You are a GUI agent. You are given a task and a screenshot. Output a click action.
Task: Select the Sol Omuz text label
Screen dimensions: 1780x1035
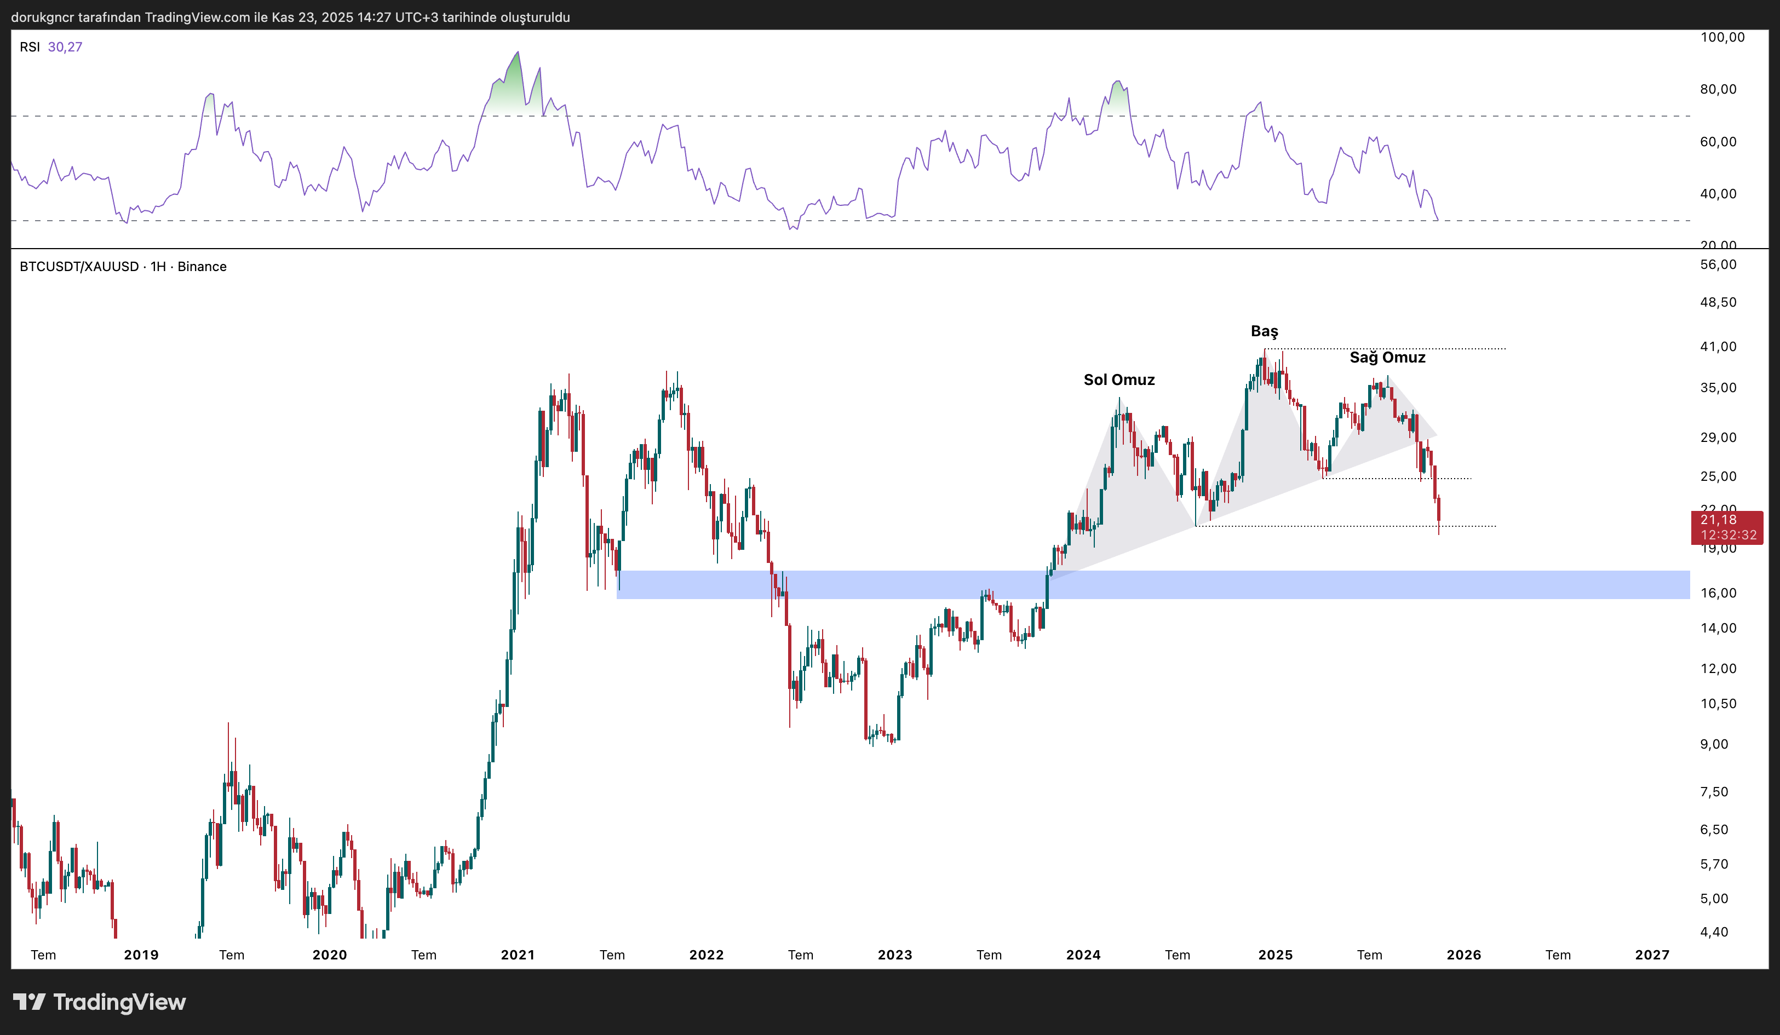tap(1119, 380)
